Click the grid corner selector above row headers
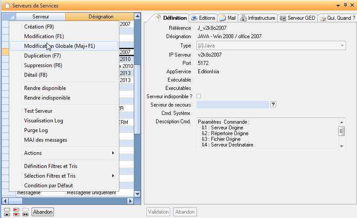This screenshot has width=357, height=218. (9, 17)
